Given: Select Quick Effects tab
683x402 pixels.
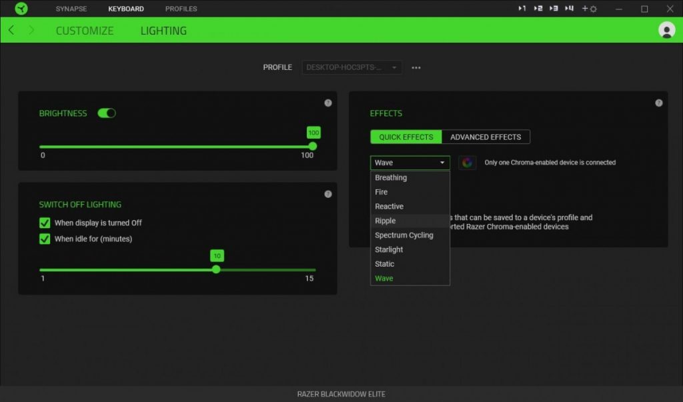Looking at the screenshot, I should pyautogui.click(x=406, y=137).
